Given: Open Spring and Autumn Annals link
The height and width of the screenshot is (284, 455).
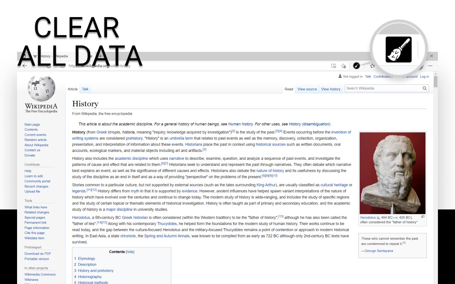Looking at the screenshot, I should click(167, 236).
